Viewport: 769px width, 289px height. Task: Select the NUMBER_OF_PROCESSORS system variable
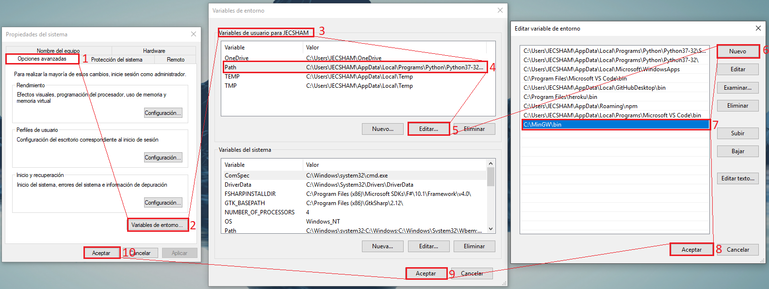tap(354, 212)
